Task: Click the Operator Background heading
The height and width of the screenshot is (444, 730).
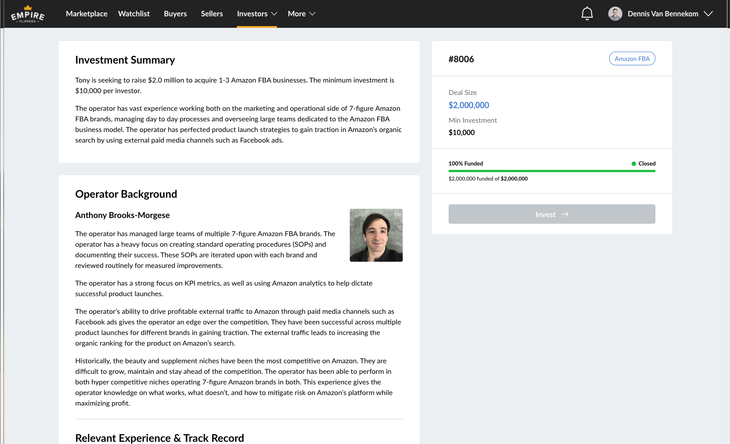Action: tap(126, 194)
